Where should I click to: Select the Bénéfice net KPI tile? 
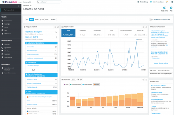coord(140,33)
